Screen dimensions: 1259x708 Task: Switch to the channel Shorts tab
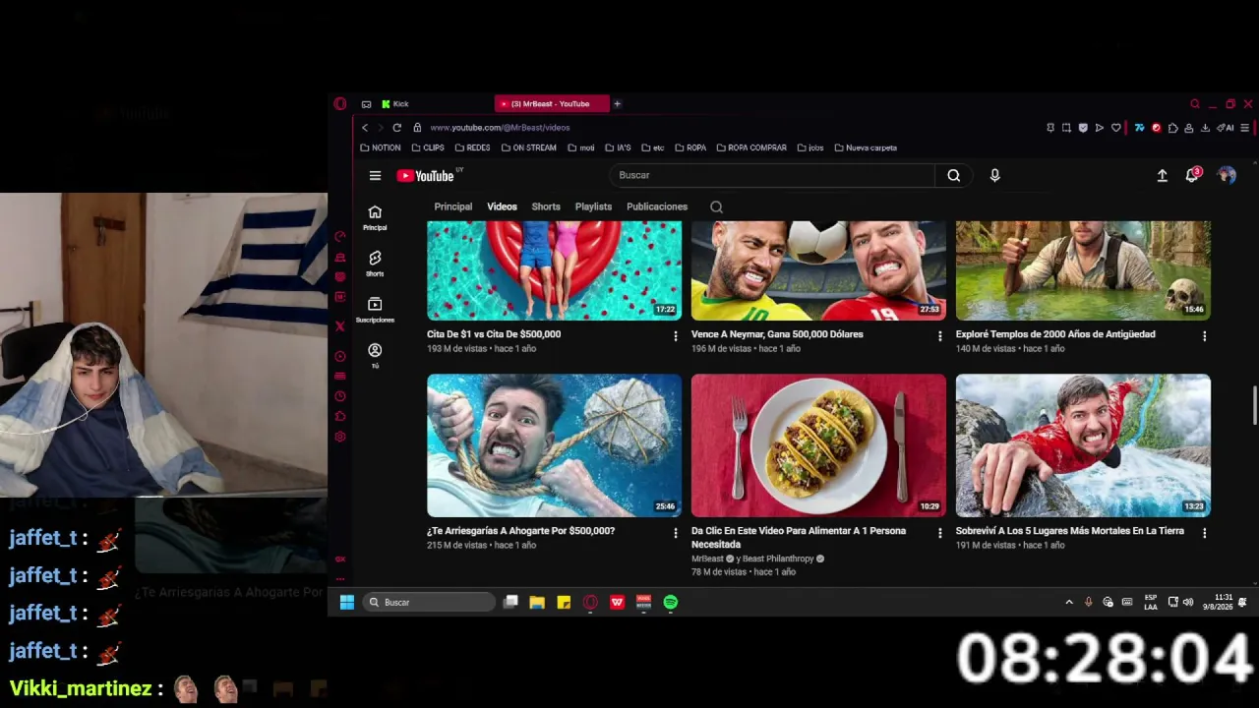click(x=546, y=207)
